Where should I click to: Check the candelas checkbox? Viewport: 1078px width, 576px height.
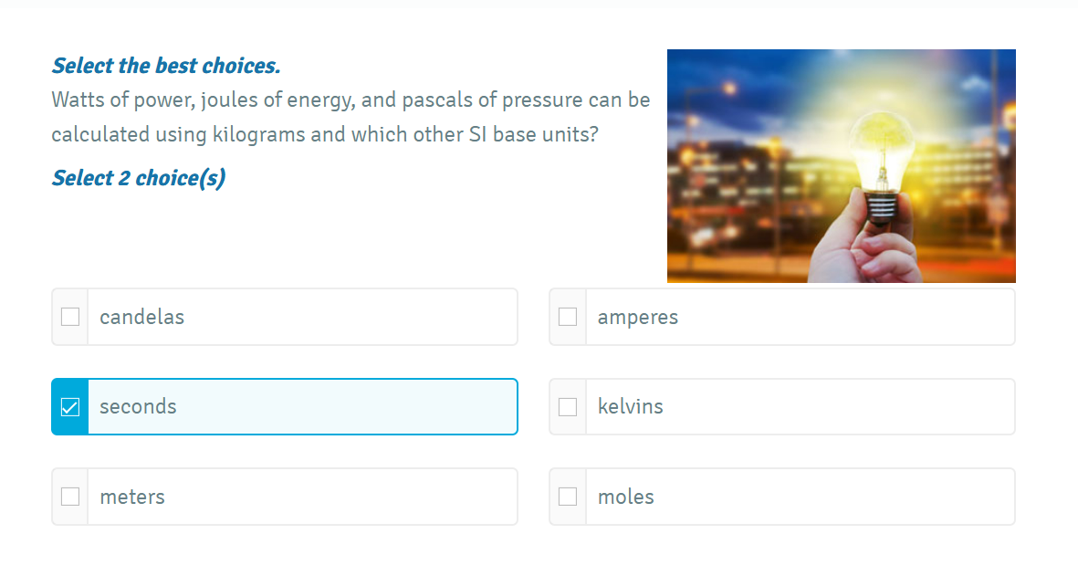[70, 317]
